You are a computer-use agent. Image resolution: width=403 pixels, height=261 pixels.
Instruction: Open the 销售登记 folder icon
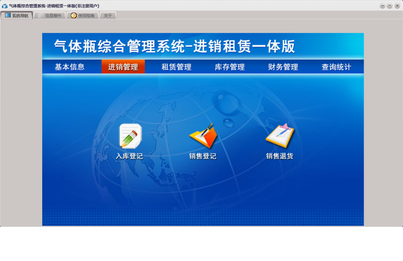click(x=203, y=136)
